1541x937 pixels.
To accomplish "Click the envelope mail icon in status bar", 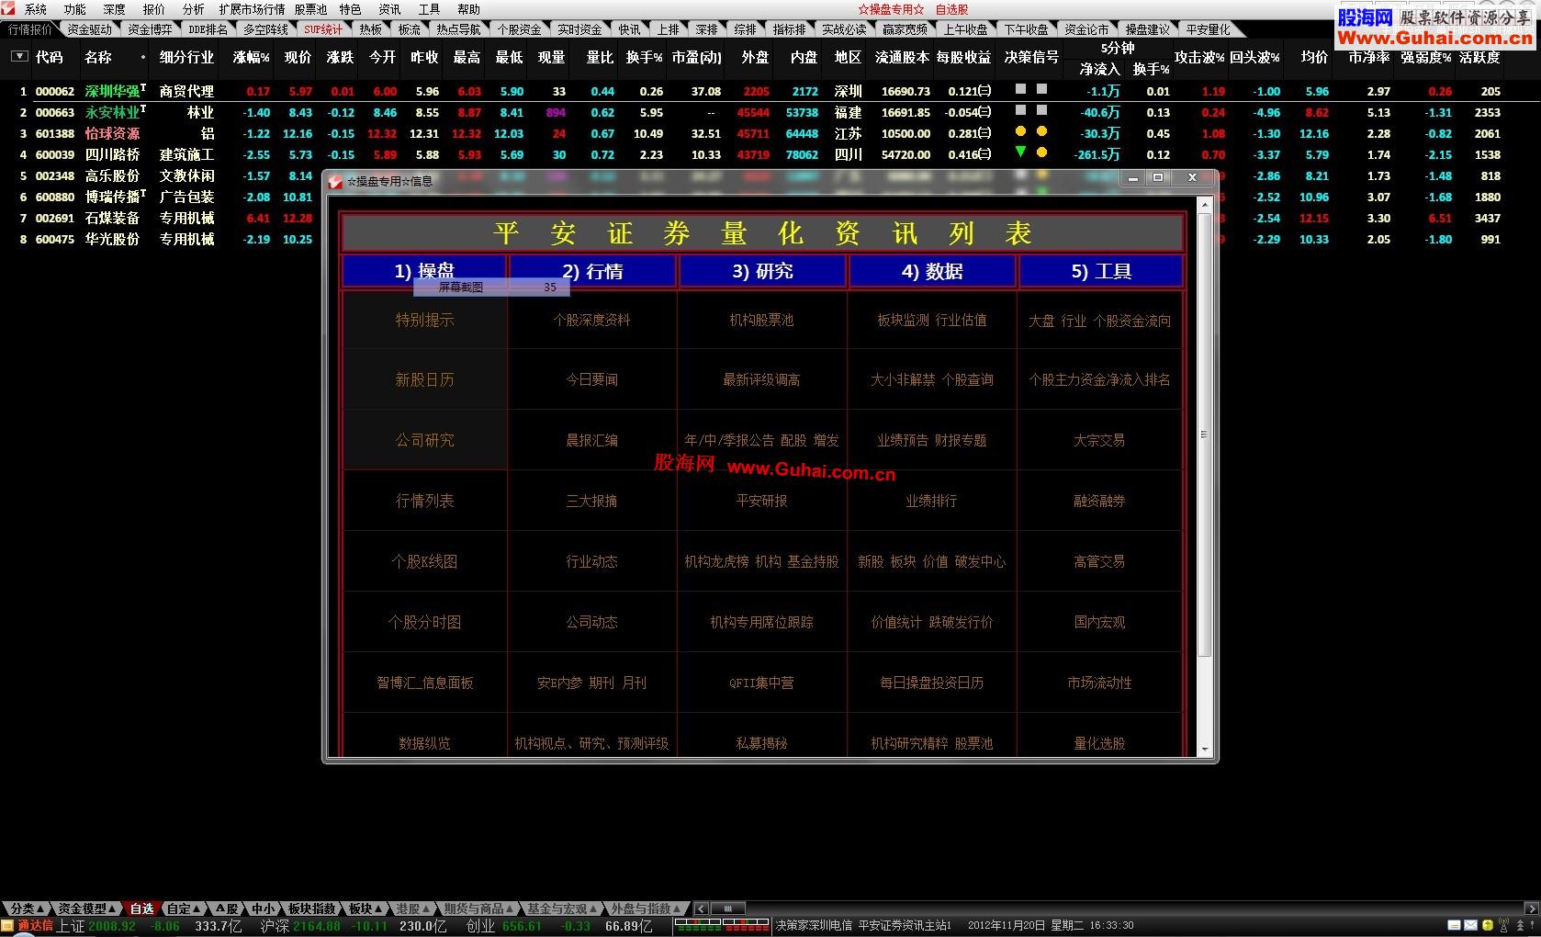I will point(1470,925).
